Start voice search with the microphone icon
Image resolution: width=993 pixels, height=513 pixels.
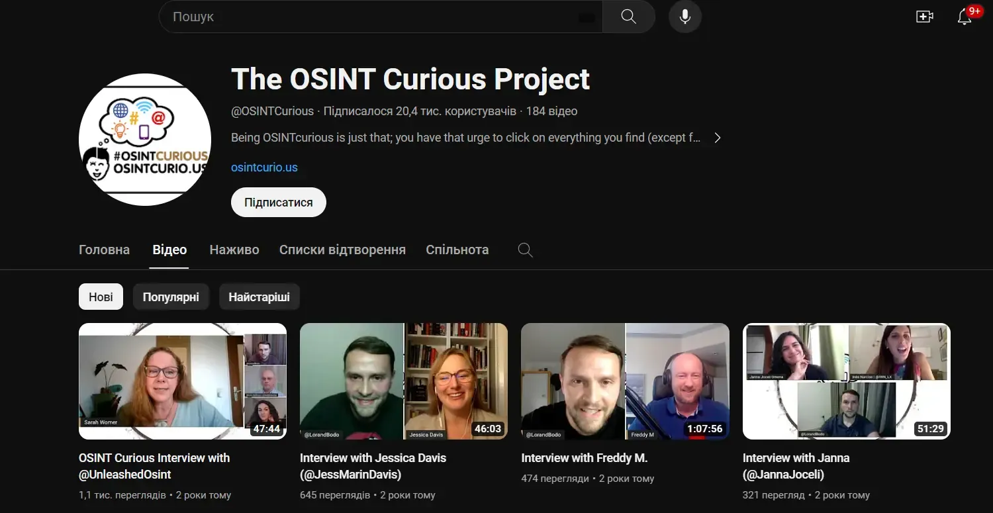685,17
